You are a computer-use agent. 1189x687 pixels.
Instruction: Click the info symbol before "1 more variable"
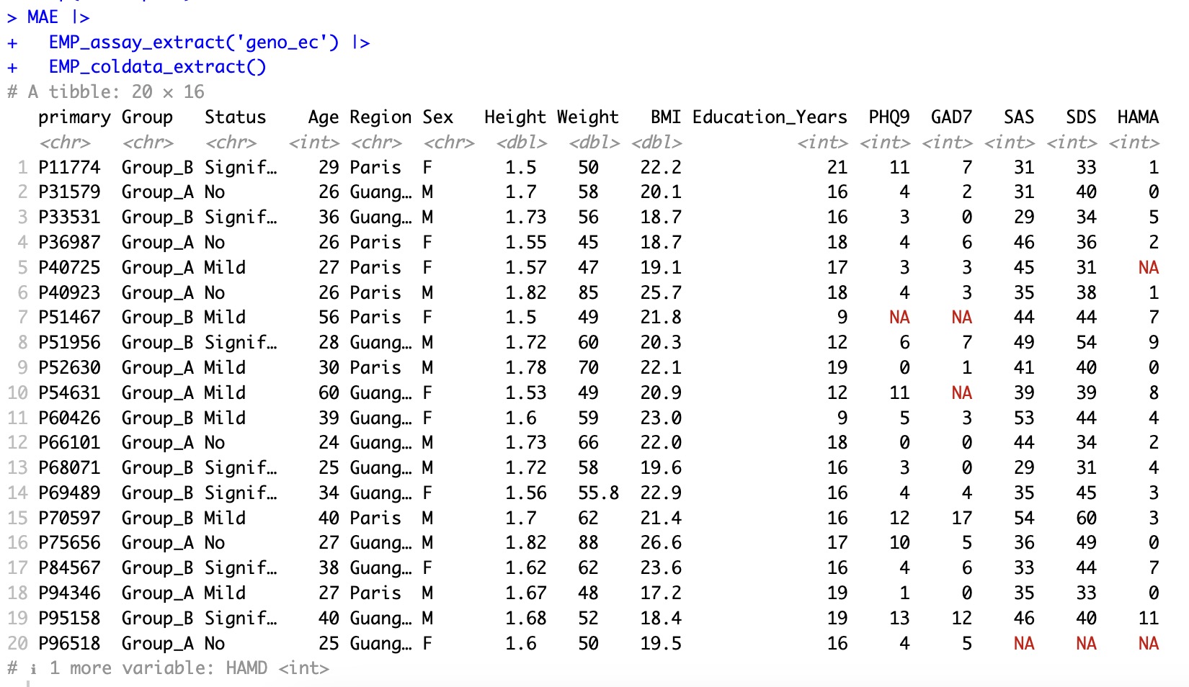pyautogui.click(x=33, y=669)
